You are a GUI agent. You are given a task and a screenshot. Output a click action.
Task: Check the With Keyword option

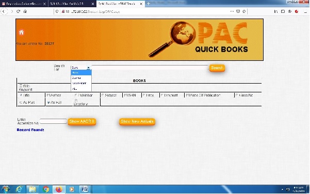pyautogui.click(x=21, y=86)
